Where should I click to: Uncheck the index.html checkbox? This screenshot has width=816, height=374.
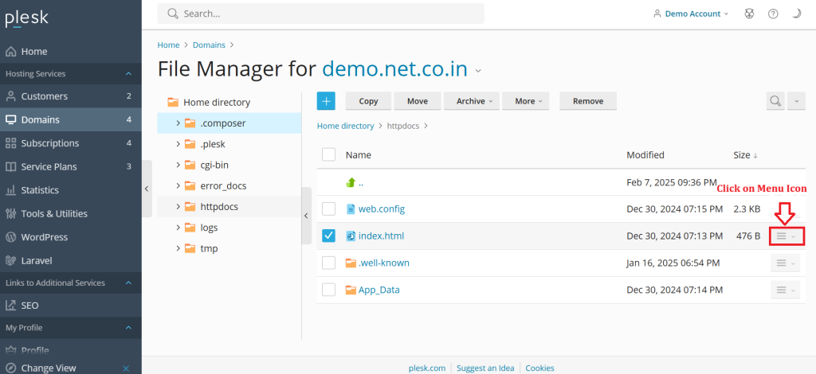coord(328,236)
